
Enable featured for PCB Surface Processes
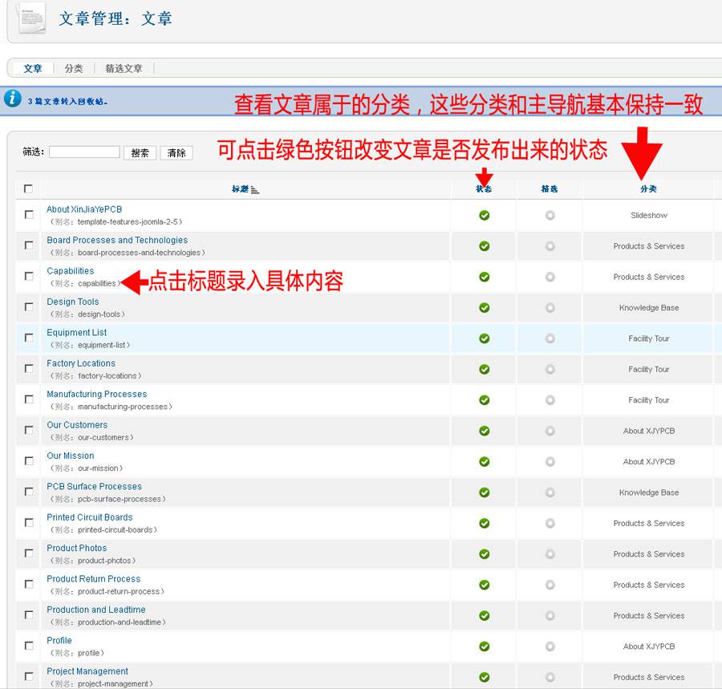coord(549,492)
